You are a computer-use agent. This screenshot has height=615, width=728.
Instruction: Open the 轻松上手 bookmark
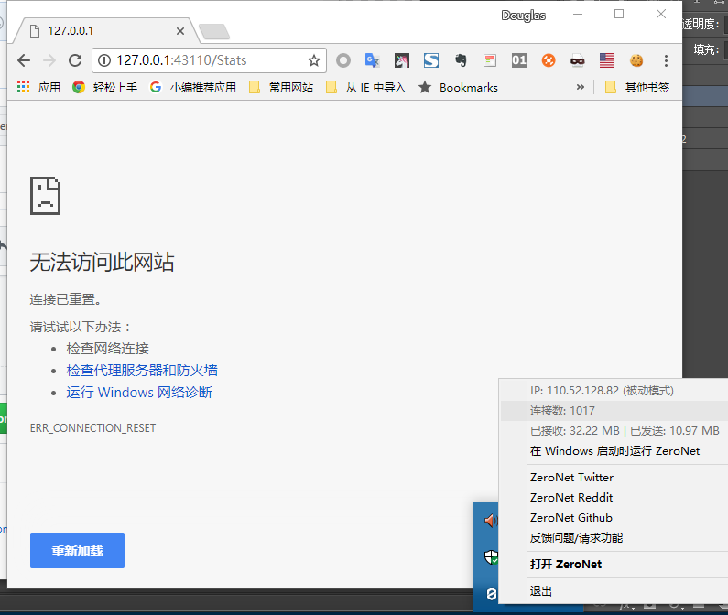[104, 87]
